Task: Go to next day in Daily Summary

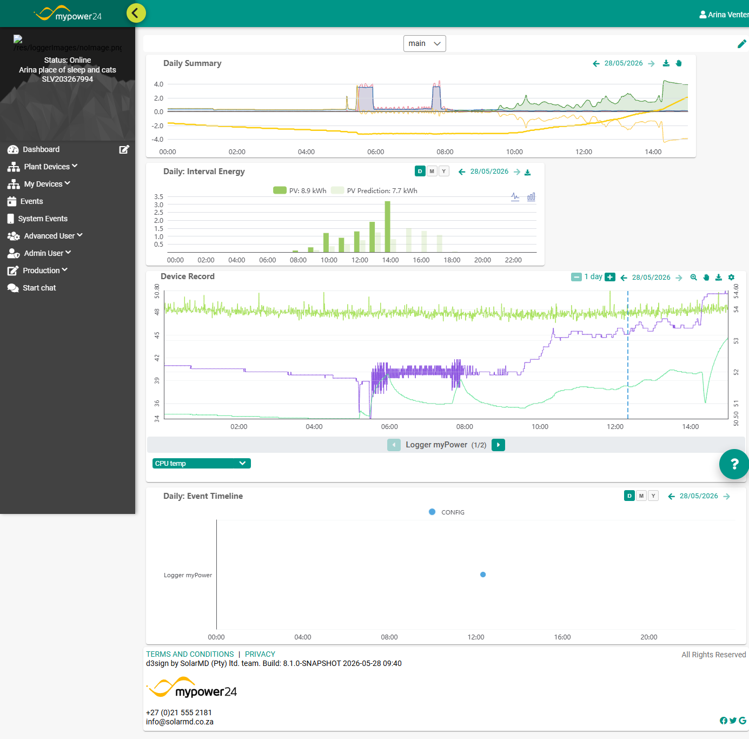Action: click(x=651, y=63)
